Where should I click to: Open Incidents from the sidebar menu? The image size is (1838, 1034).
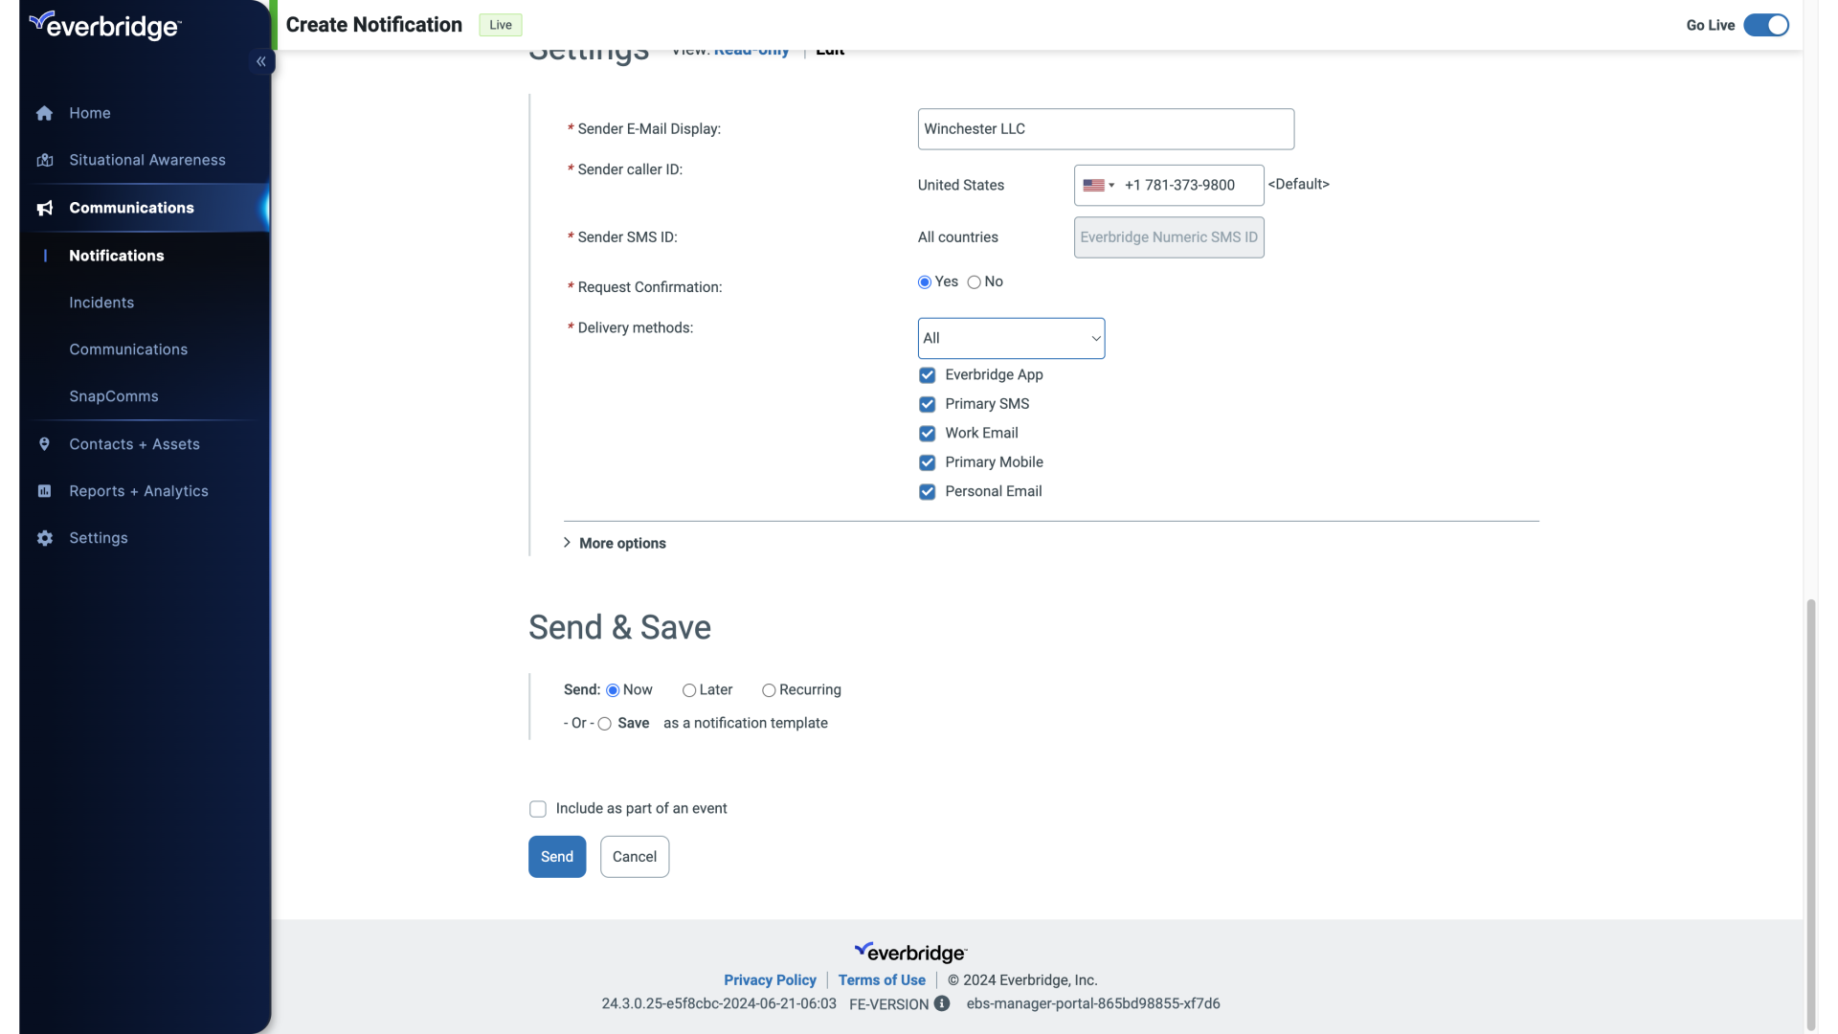101,303
